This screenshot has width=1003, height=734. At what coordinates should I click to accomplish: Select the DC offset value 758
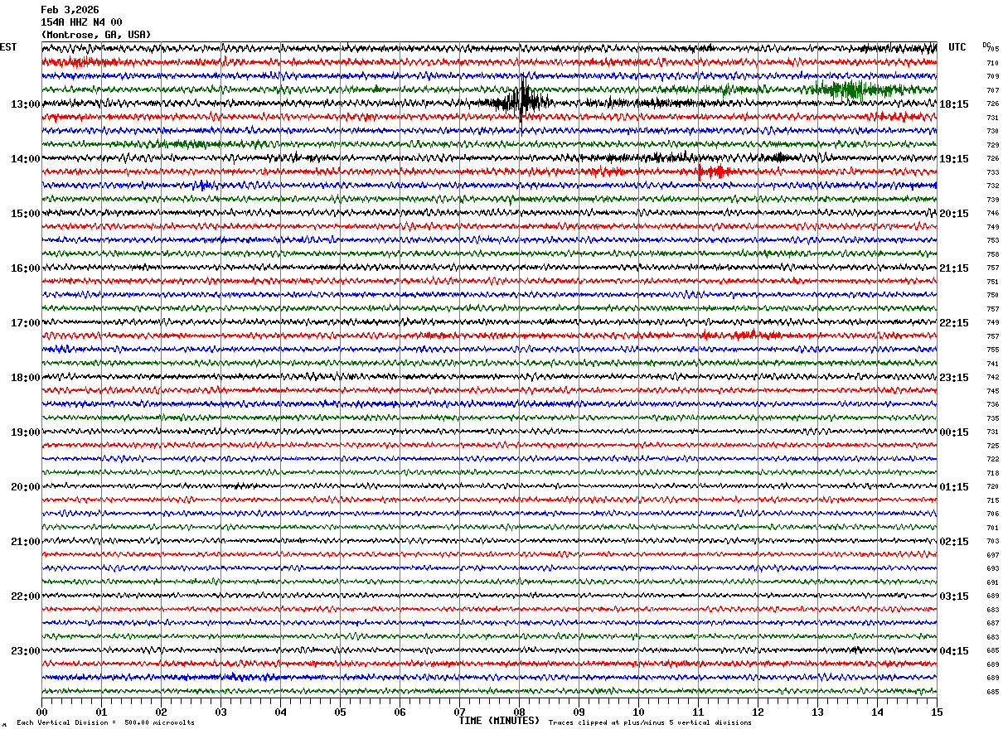992,254
